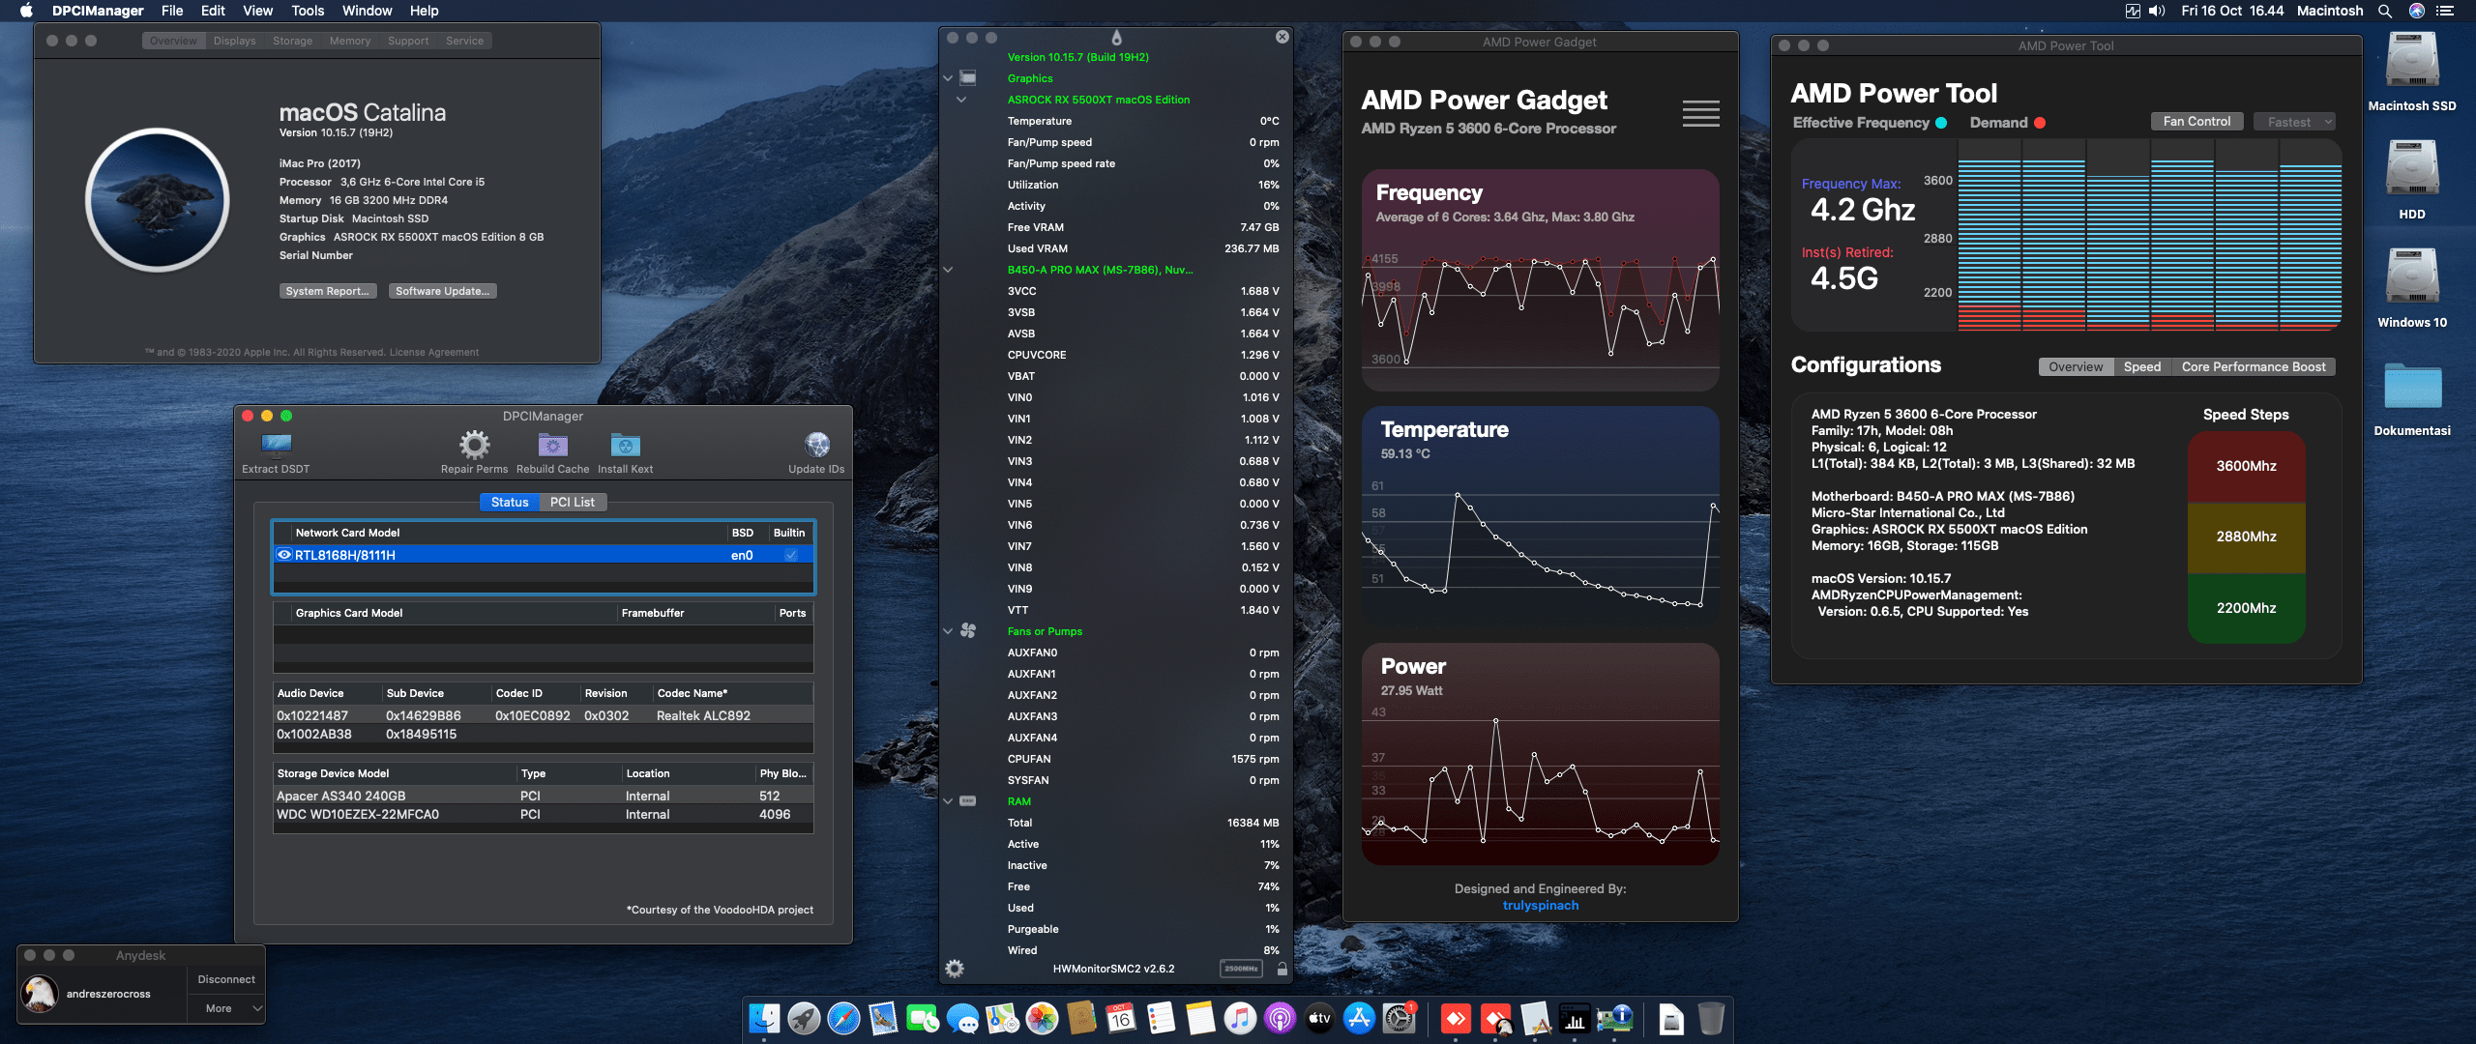
Task: Click the Repair Perms gear icon
Action: tap(474, 445)
